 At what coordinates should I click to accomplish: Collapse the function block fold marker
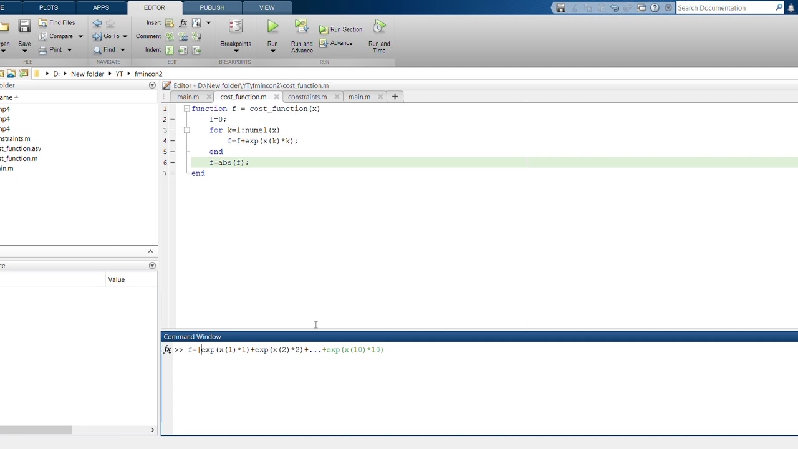(x=186, y=109)
